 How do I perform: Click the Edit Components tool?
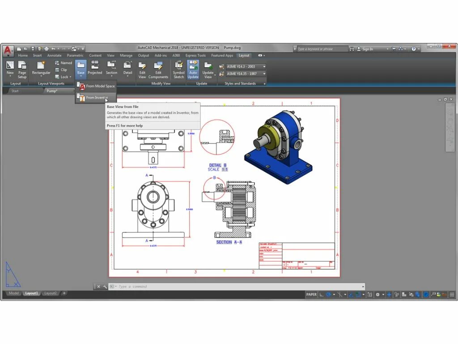coord(158,70)
